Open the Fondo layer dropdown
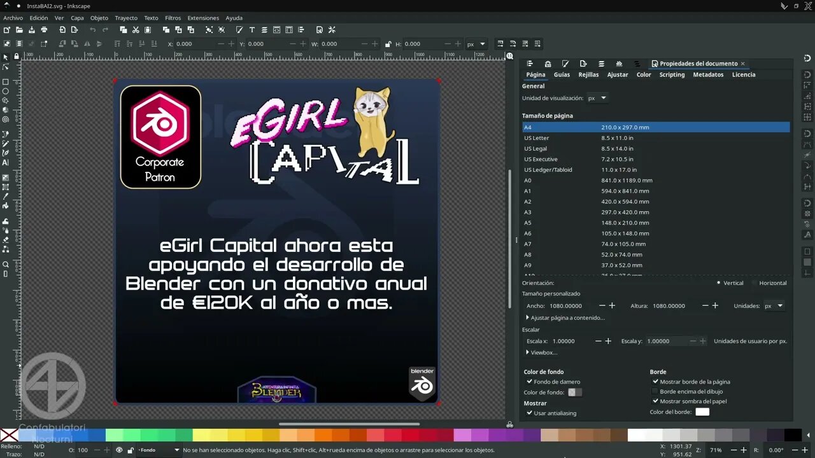The image size is (815, 458). pyautogui.click(x=159, y=450)
